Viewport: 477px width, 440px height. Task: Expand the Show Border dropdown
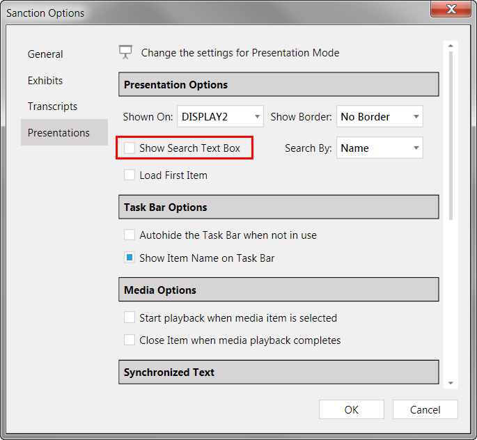[380, 116]
